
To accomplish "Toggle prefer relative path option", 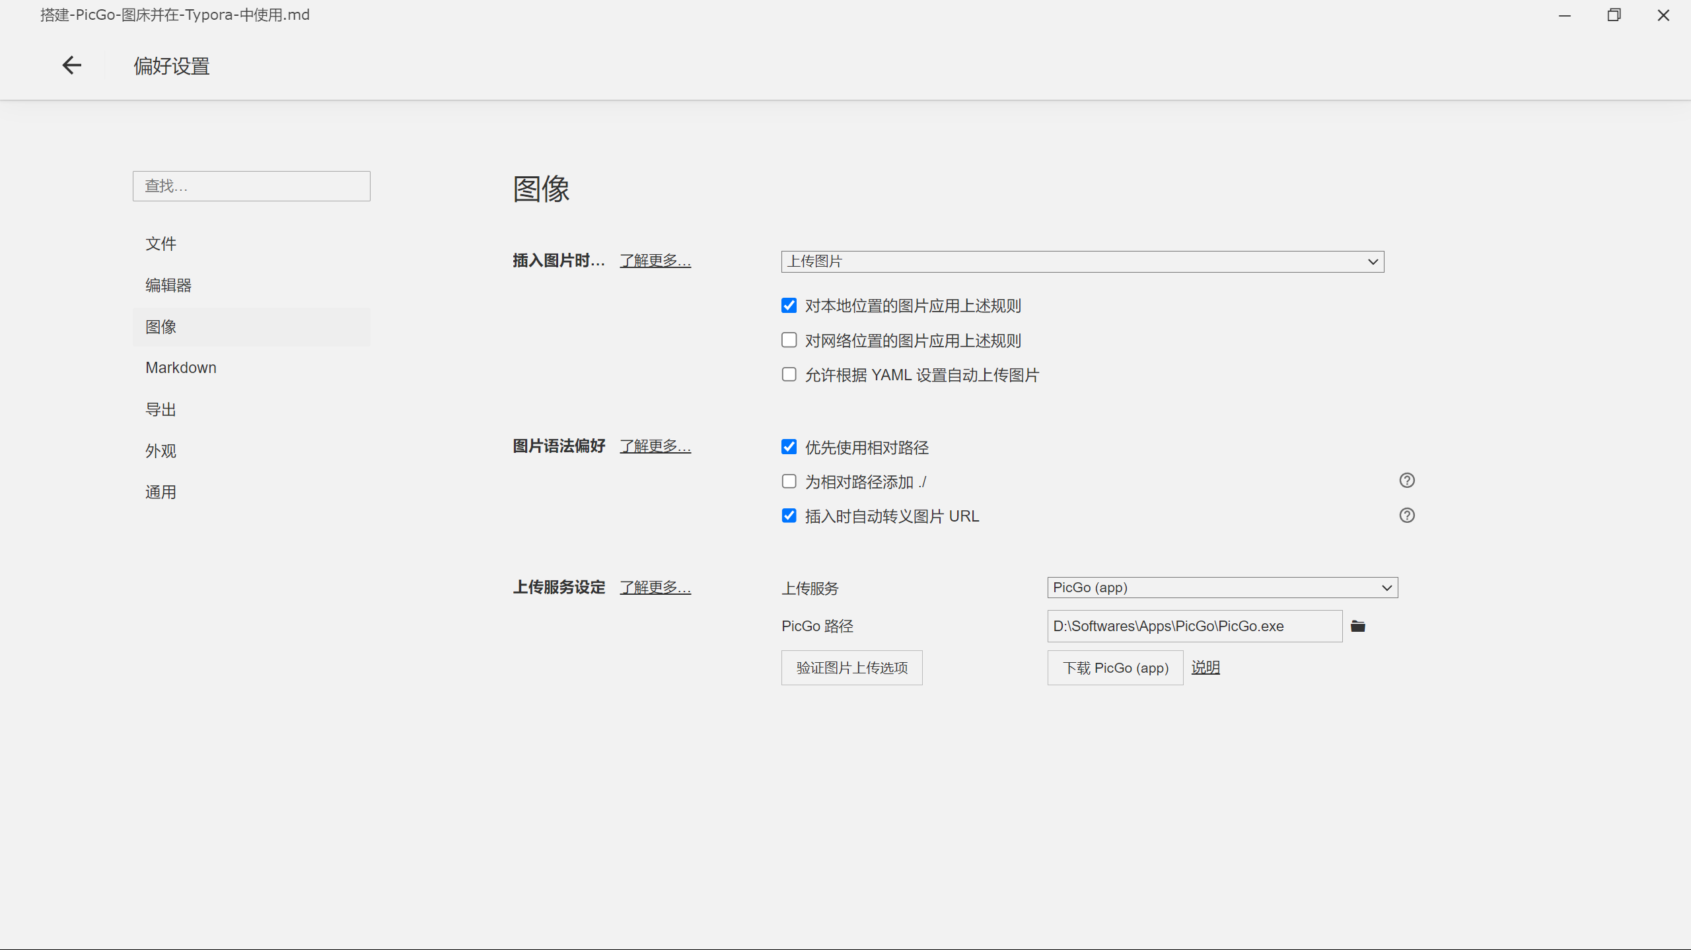I will click(789, 448).
